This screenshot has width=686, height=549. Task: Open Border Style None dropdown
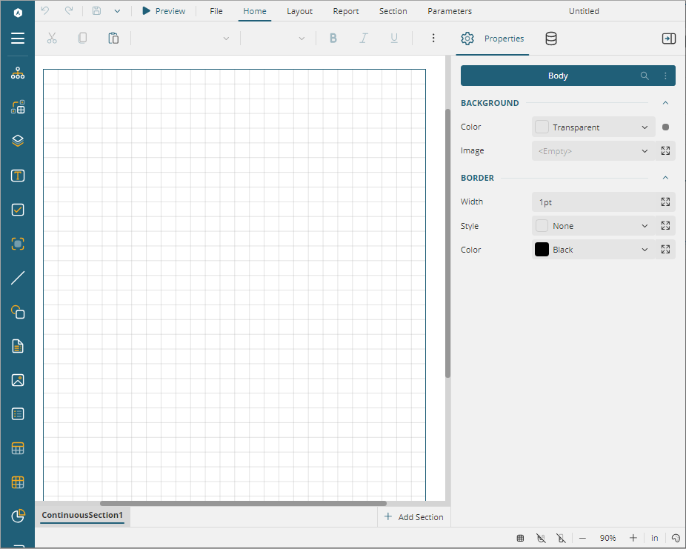(593, 226)
